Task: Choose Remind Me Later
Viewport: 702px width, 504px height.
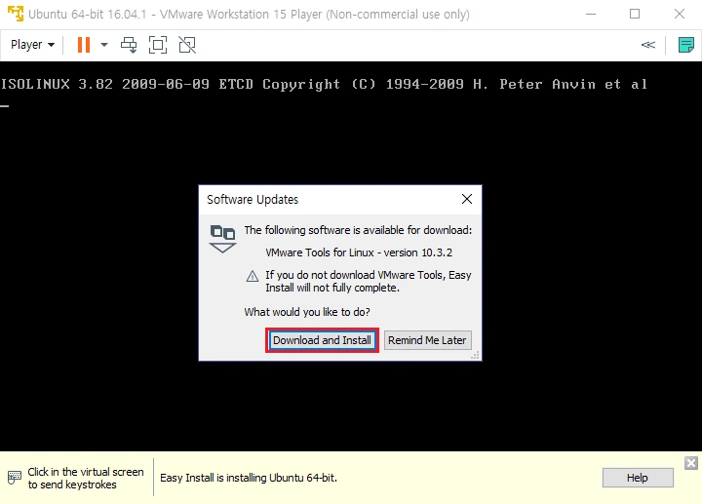Action: tap(427, 340)
